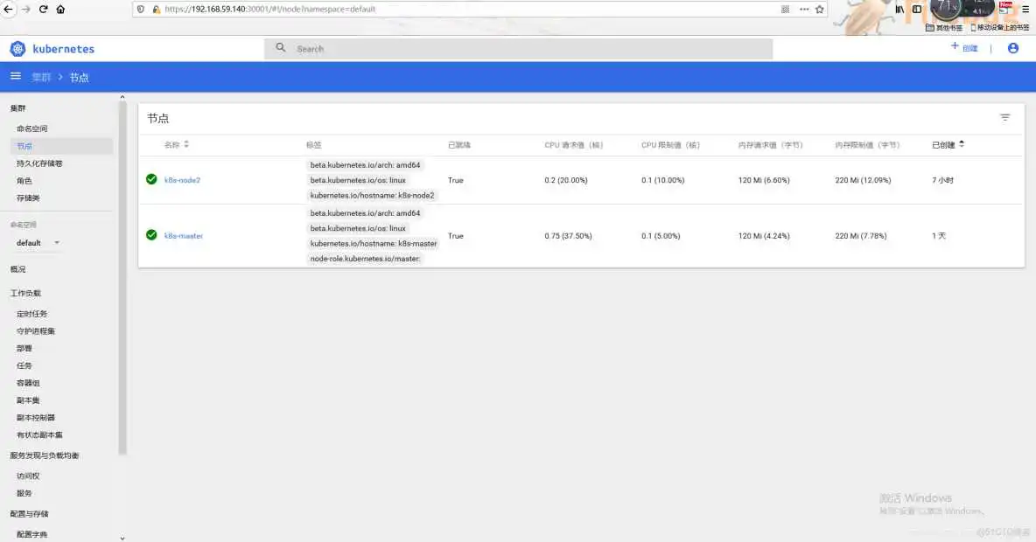This screenshot has width=1036, height=542.
Task: Reload the page with refresh icon
Action: 43,10
